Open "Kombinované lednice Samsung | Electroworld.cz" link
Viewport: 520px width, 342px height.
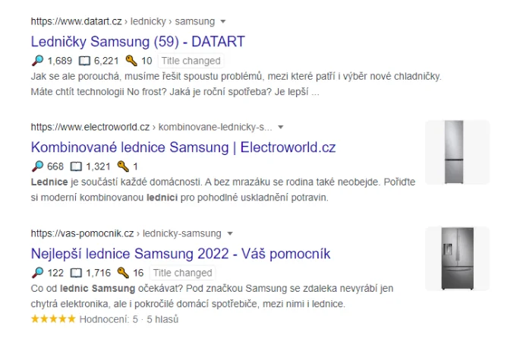pyautogui.click(x=183, y=147)
